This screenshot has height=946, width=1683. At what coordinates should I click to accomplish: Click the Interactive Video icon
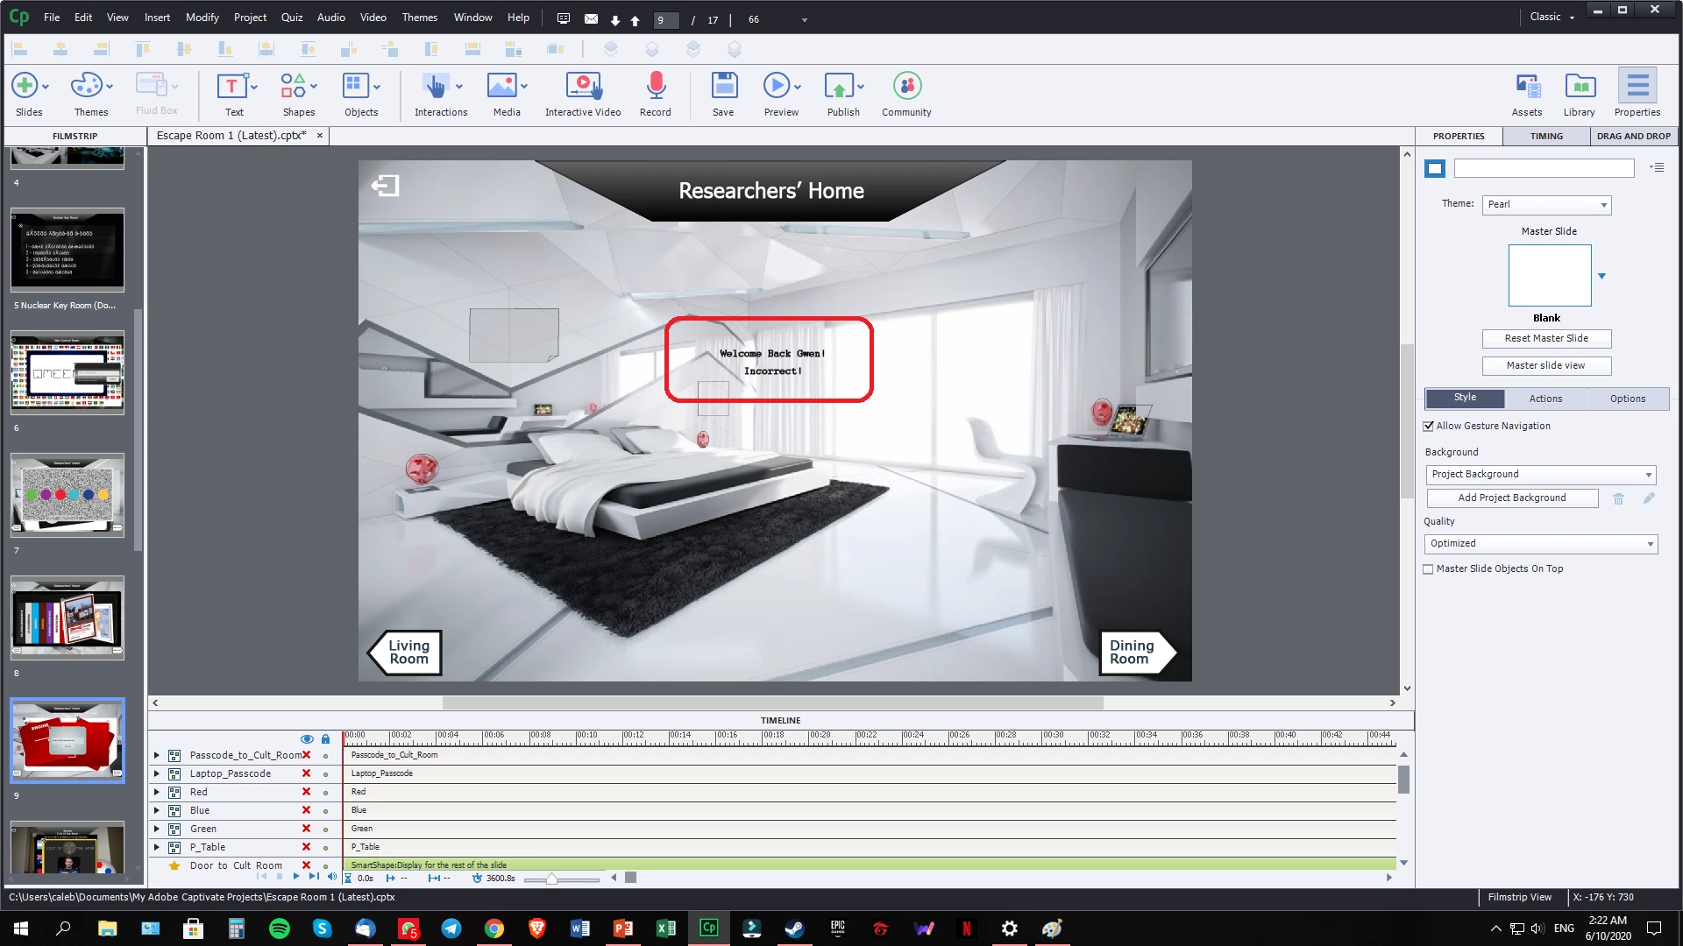tap(583, 86)
